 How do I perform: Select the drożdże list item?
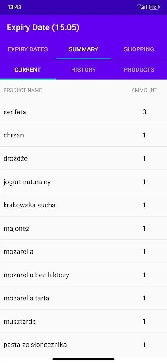tap(83, 158)
